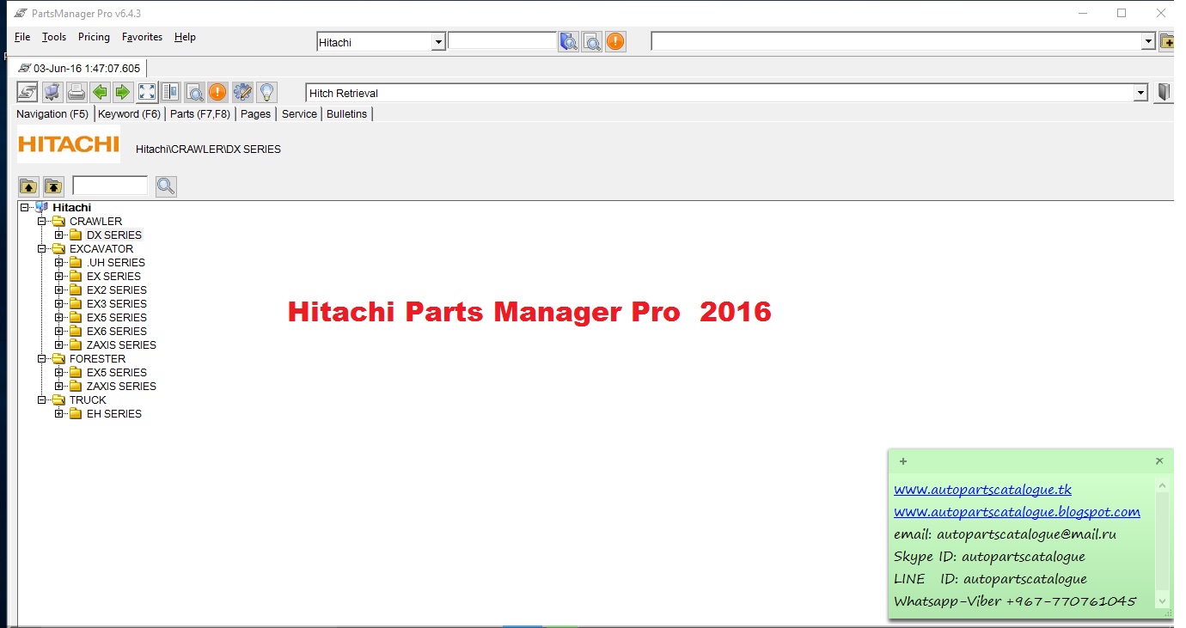Add a new sticky note with plus

coord(903,461)
